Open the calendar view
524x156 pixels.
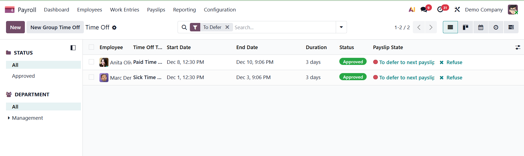click(481, 27)
